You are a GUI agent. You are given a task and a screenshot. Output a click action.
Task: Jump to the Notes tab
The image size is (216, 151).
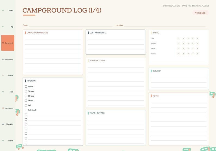point(8,141)
